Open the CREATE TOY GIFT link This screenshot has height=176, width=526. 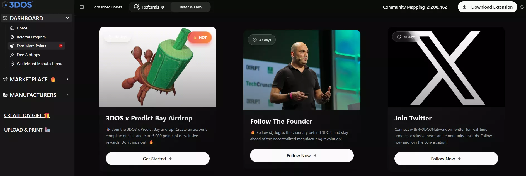pos(27,115)
